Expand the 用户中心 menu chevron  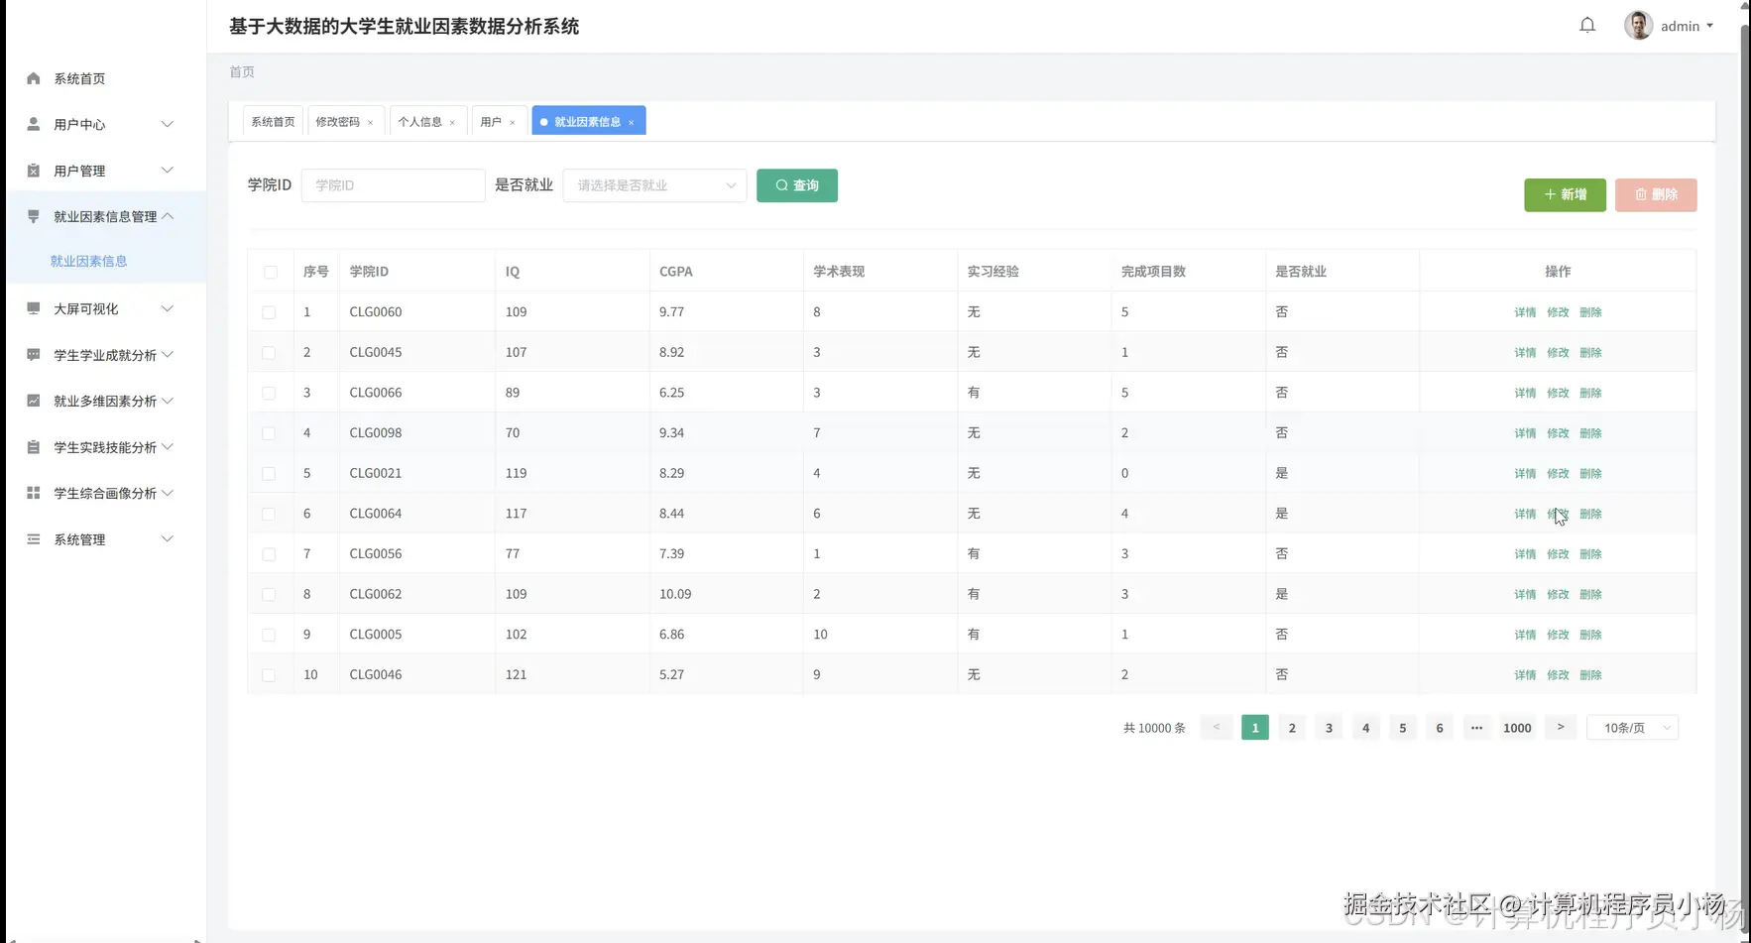pos(168,124)
